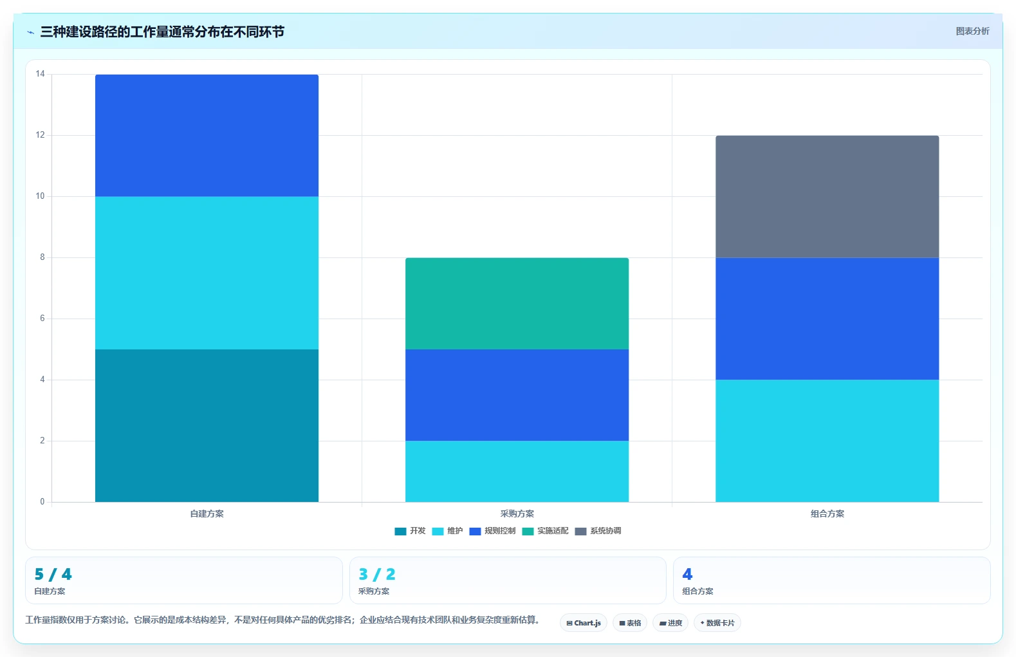1016x657 pixels.
Task: Click the Chart.js chip at the bottom
Action: (584, 623)
